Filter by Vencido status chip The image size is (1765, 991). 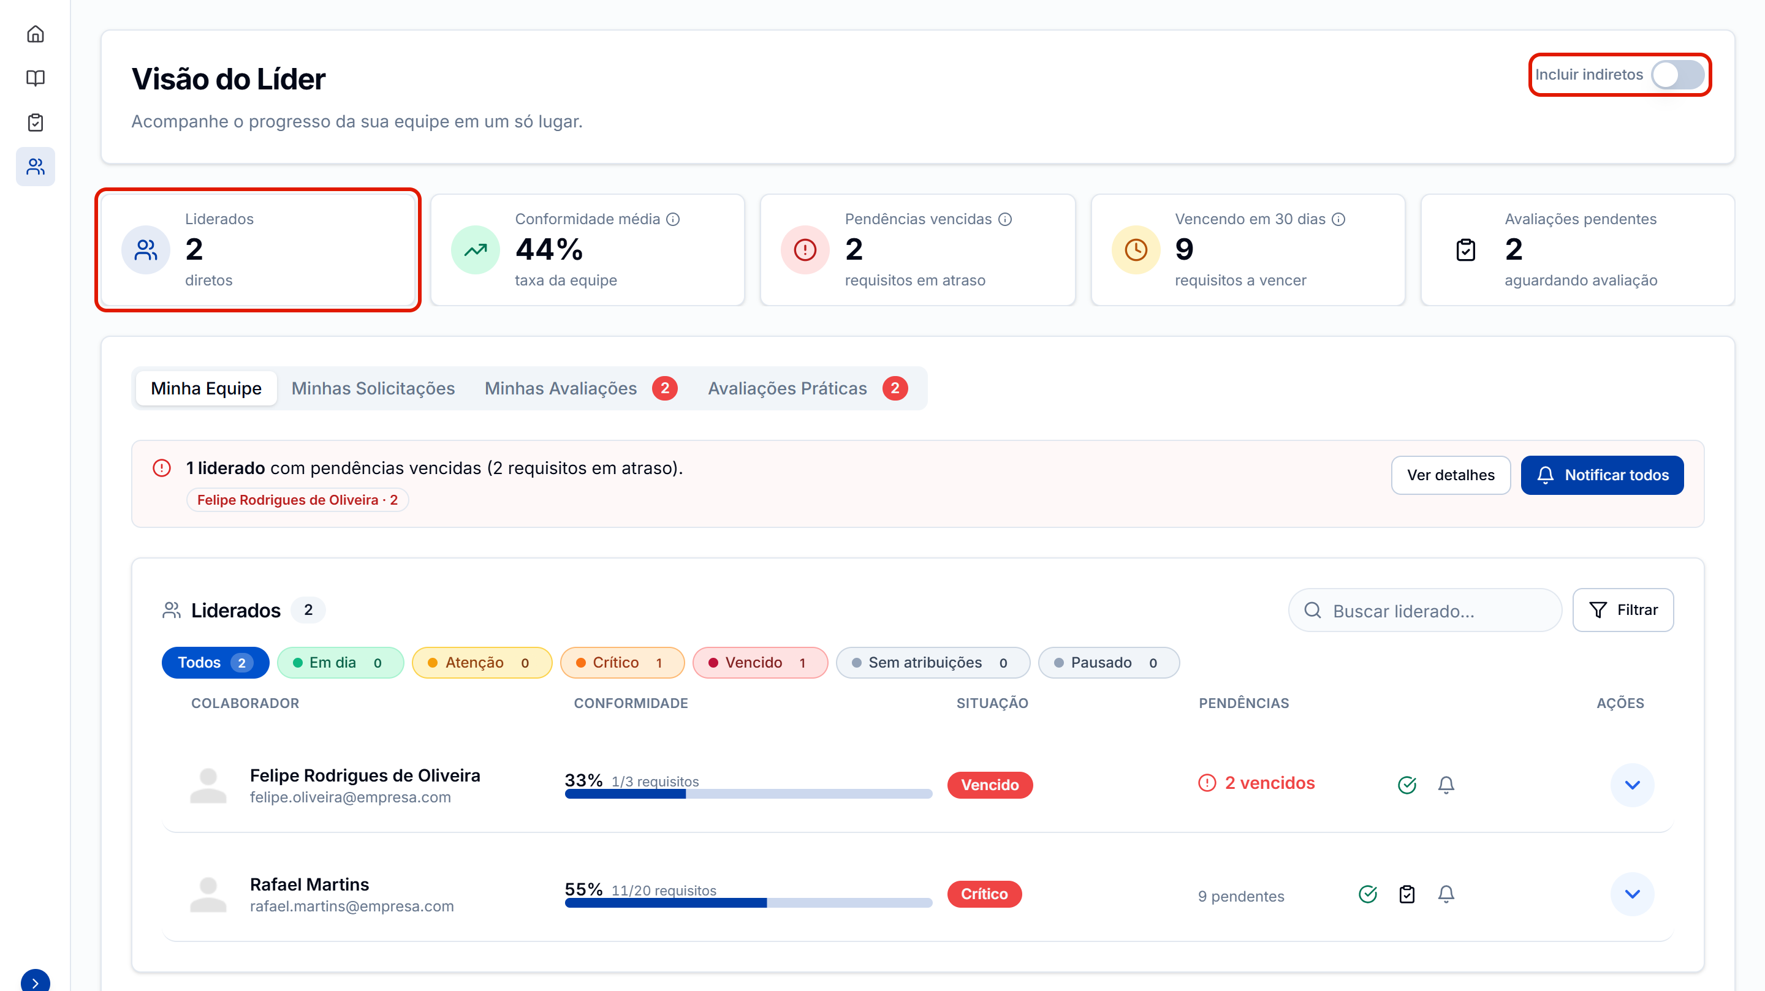point(760,662)
